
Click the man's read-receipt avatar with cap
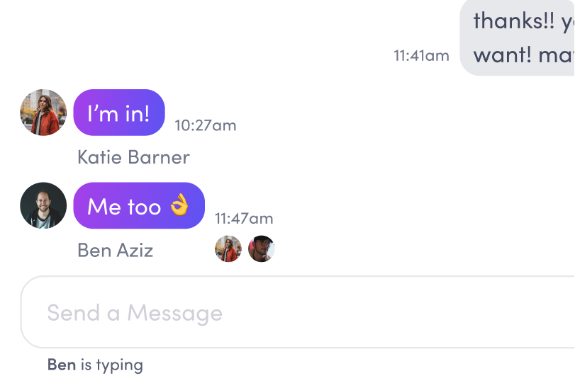click(262, 249)
